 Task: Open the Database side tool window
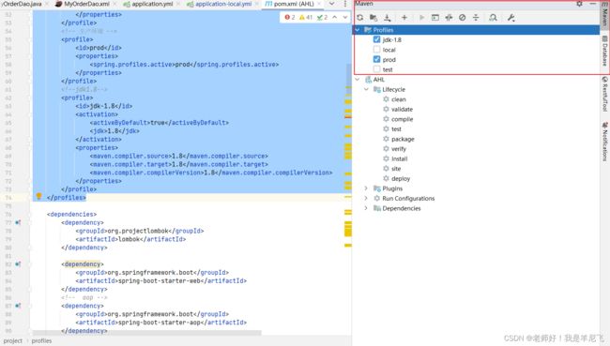point(604,51)
